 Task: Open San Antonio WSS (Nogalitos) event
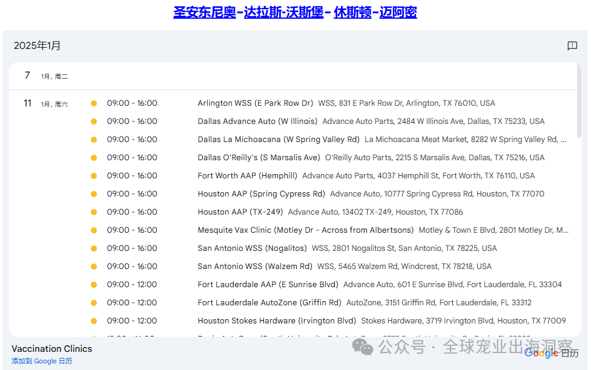252,248
